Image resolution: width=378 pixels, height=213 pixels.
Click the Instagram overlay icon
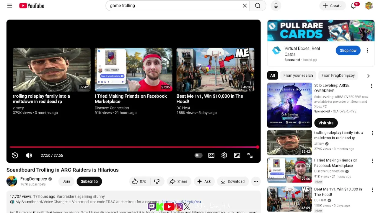179,207
